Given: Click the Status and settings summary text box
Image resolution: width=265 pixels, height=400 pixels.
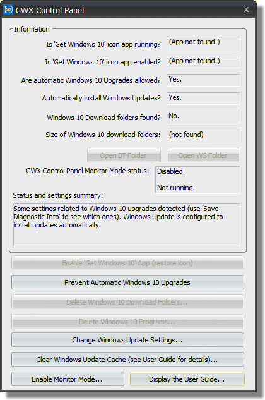Looking at the screenshot, I should pos(127,224).
